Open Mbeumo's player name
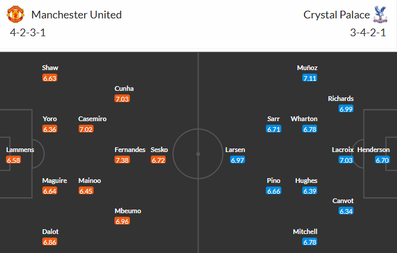This screenshot has width=397, height=253. point(128,211)
